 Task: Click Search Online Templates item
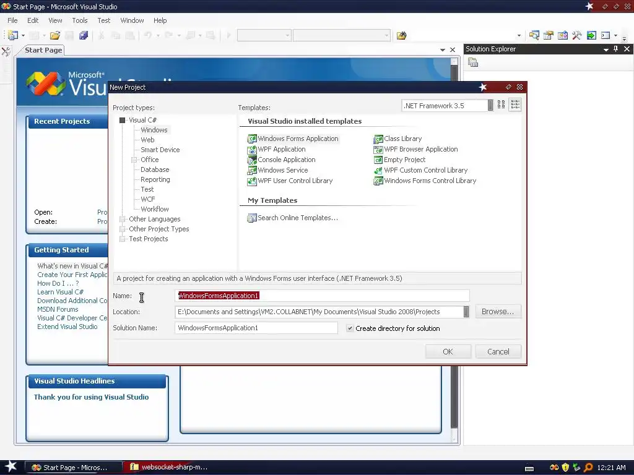[293, 218]
